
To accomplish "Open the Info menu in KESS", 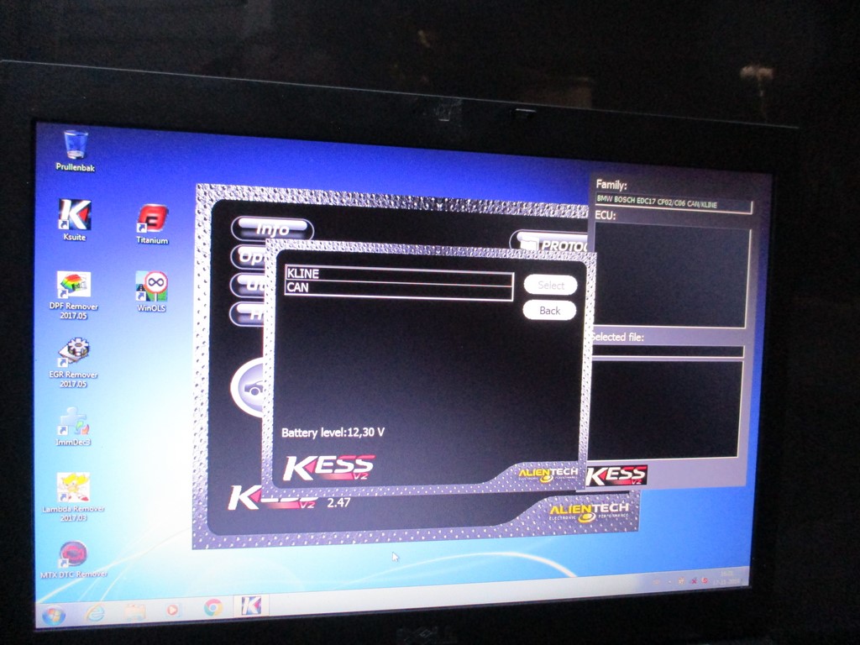I will [271, 229].
